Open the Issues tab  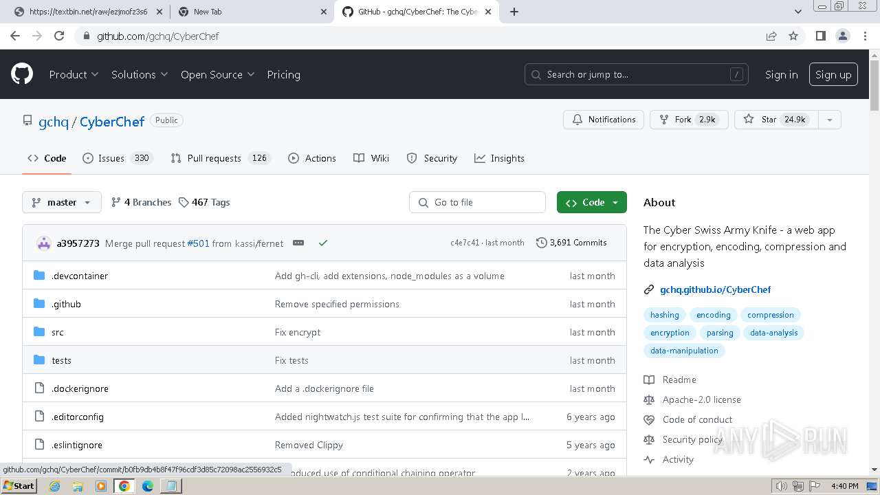(117, 158)
